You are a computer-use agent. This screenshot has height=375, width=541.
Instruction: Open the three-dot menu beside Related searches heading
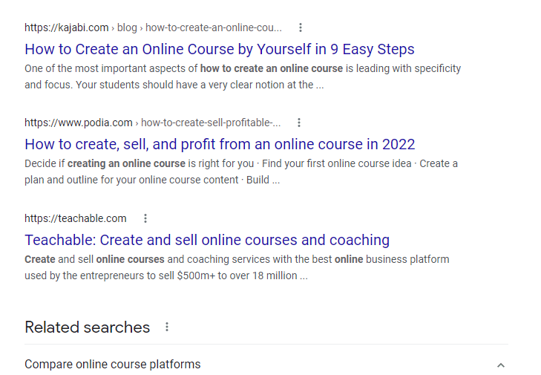pyautogui.click(x=167, y=327)
